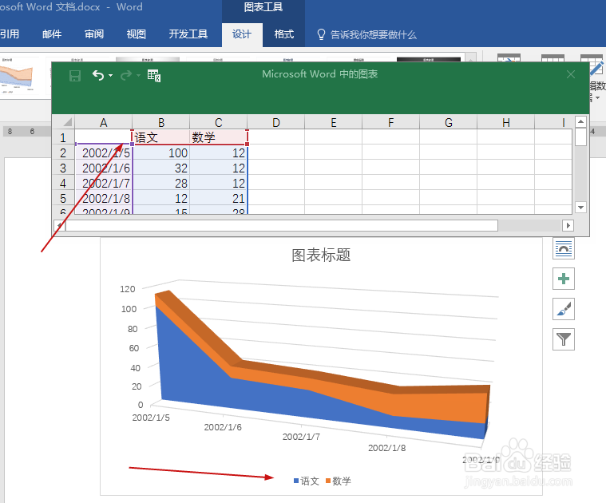
Task: Click the chart title 图表标题
Action: coord(321,255)
